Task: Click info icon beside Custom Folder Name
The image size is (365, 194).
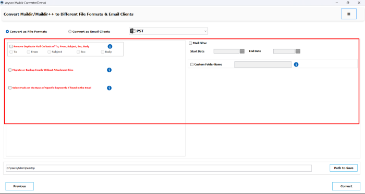Action: [296, 64]
